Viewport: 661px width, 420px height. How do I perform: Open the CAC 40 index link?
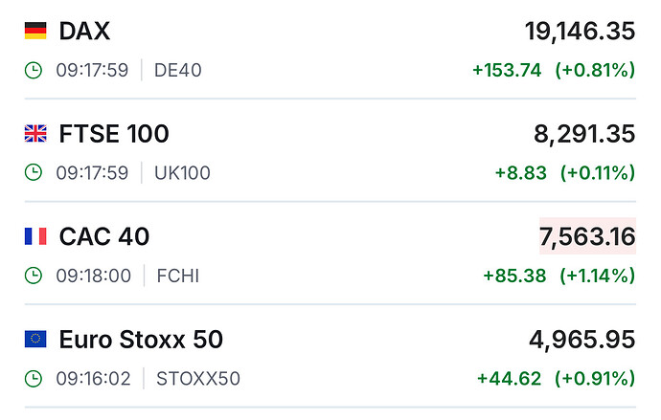point(104,236)
